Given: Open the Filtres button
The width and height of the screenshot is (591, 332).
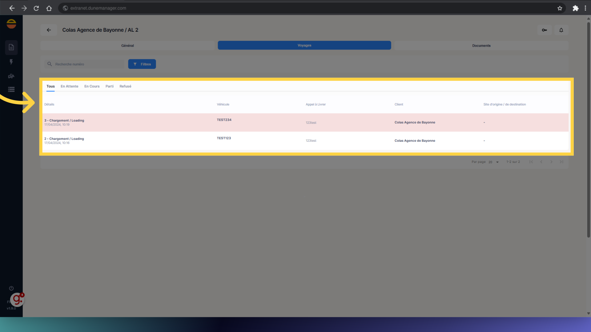Looking at the screenshot, I should point(142,64).
